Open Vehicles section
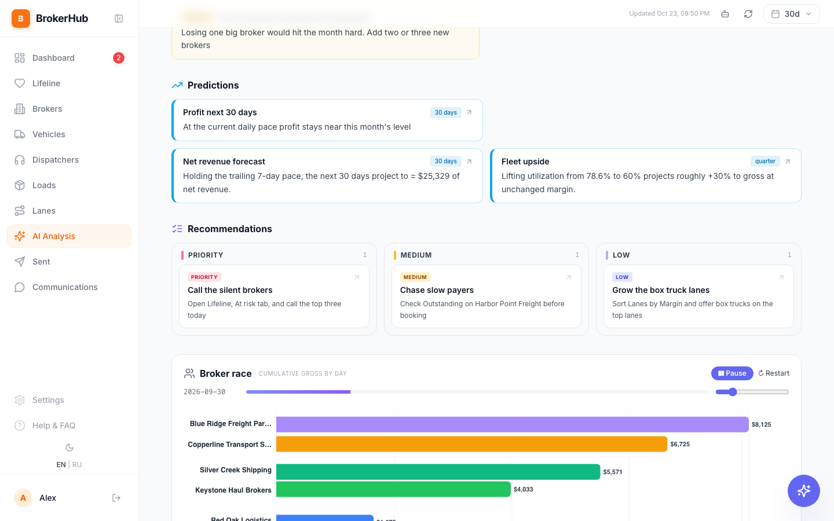 pos(69,134)
